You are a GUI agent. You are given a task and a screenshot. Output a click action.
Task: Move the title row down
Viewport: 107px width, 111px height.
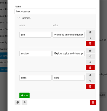pyautogui.click(x=90, y=38)
